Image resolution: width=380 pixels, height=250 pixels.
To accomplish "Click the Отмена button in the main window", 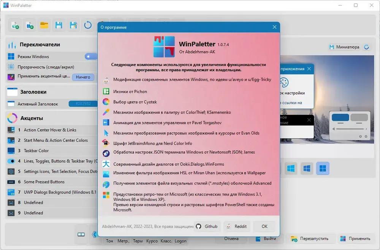I will [231, 239].
